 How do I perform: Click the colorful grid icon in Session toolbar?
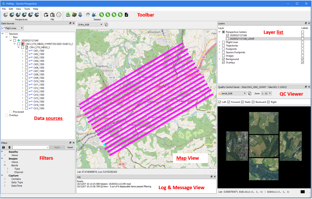click(74, 15)
